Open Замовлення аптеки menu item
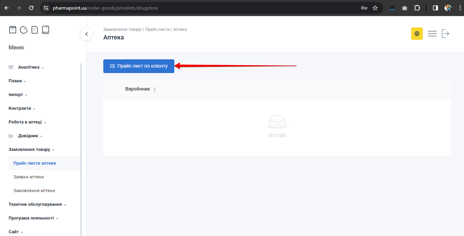 tap(34, 191)
